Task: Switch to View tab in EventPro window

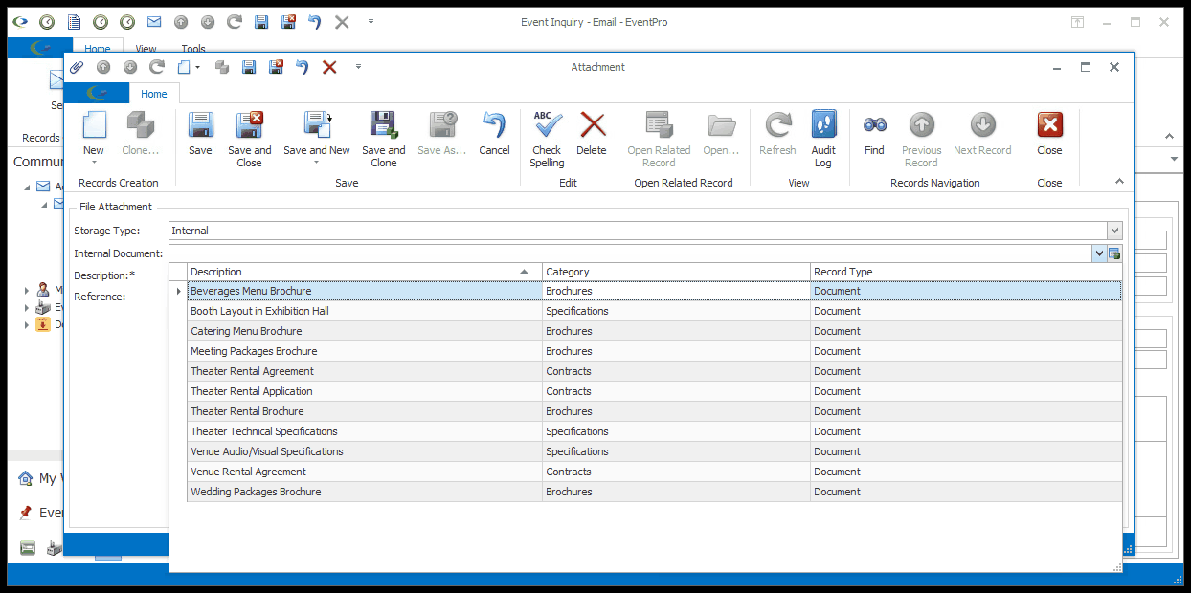Action: 146,48
